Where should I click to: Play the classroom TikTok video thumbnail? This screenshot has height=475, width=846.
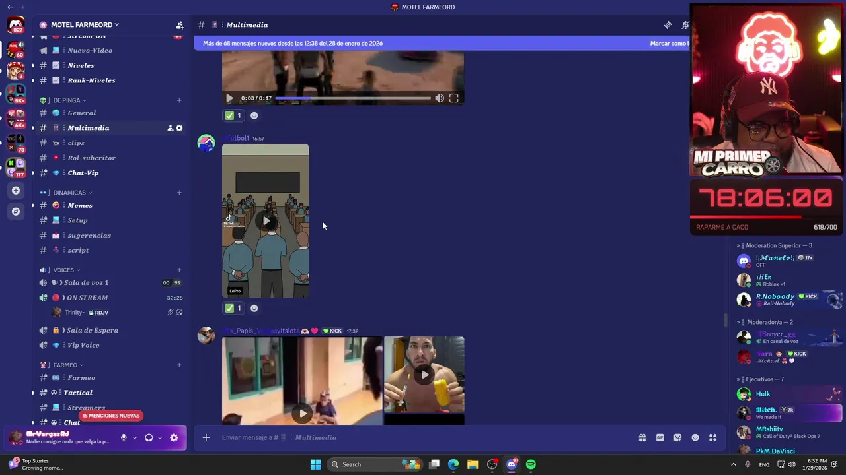266,221
